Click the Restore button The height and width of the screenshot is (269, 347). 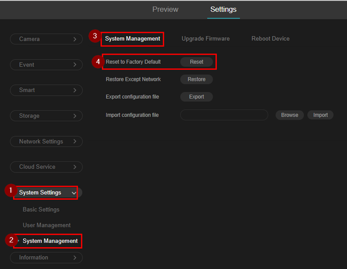point(196,79)
